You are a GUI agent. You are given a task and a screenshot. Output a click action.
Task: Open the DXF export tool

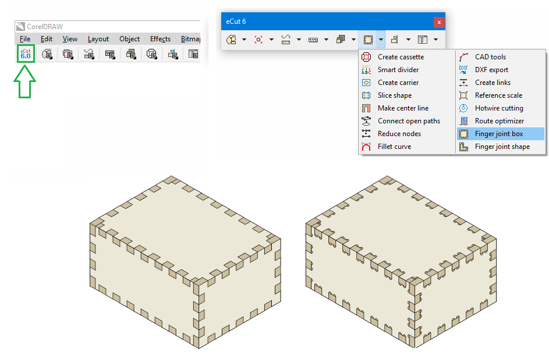tap(491, 70)
